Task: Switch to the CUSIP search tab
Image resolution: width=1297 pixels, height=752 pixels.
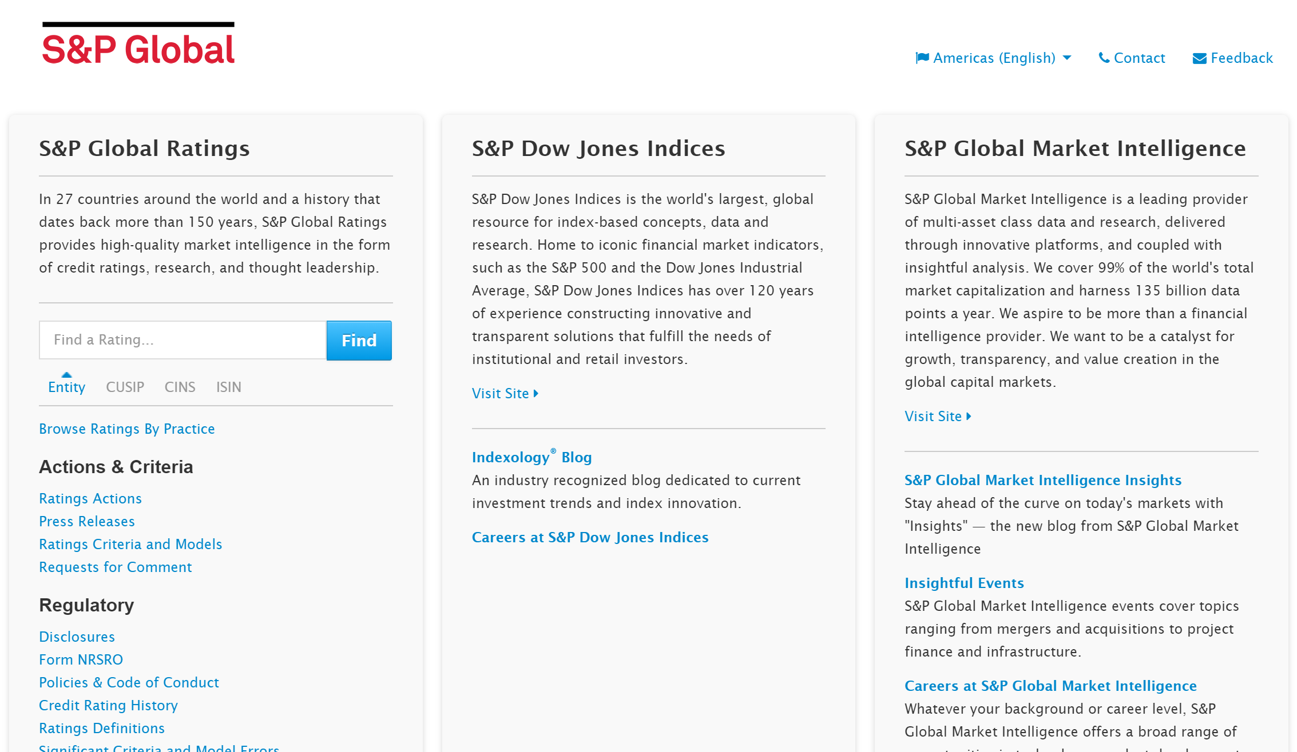Action: pyautogui.click(x=125, y=387)
